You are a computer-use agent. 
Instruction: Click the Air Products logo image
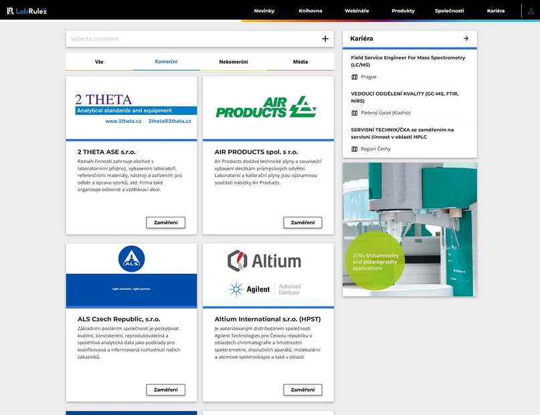point(268,108)
